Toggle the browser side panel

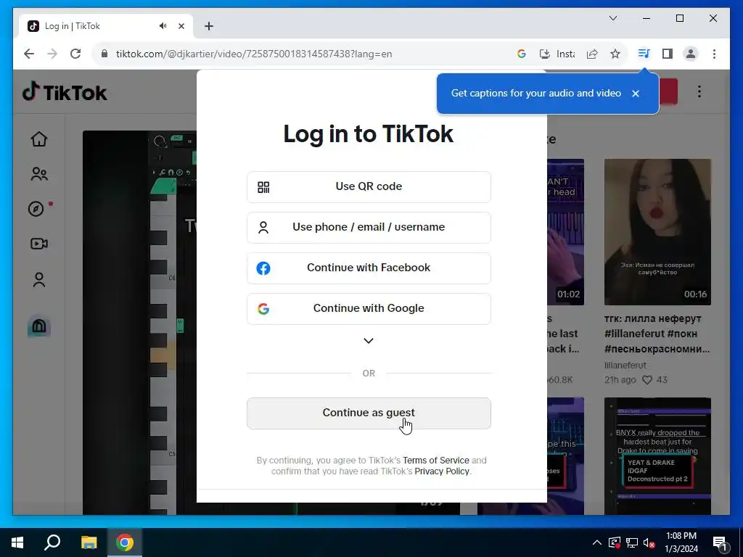tap(668, 54)
